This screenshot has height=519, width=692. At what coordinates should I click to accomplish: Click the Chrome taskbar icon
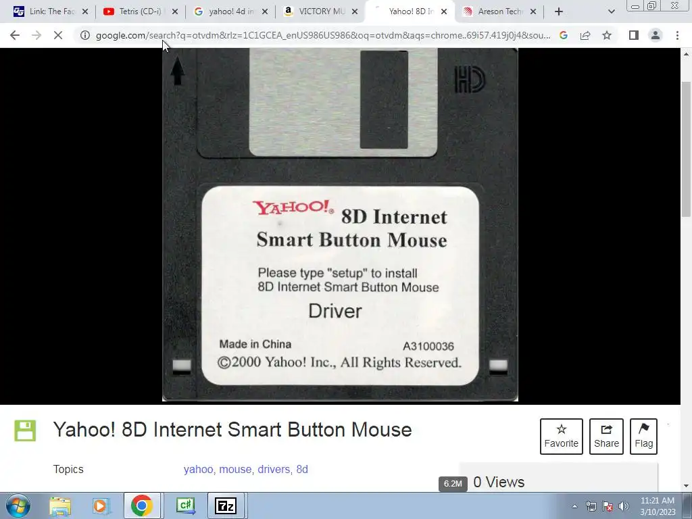point(142,505)
